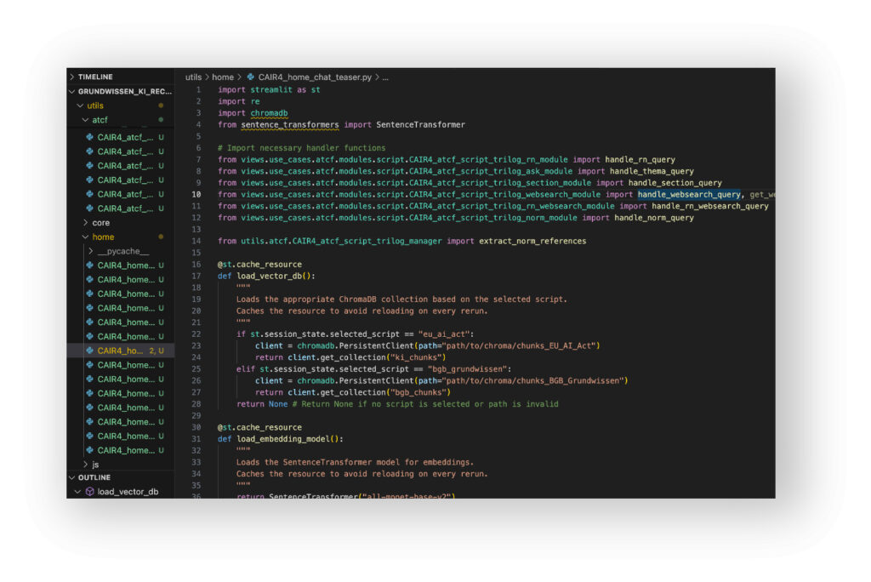Select the highlighted CAIR4_ho... 2, U file
871x582 pixels.
pyautogui.click(x=121, y=351)
